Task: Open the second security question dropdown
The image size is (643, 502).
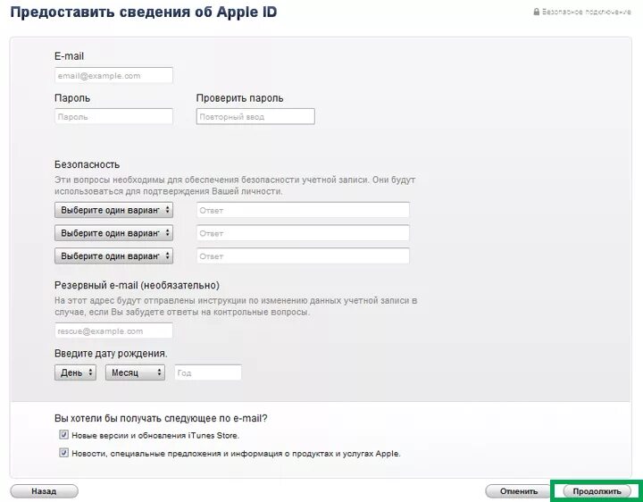Action: [x=113, y=233]
